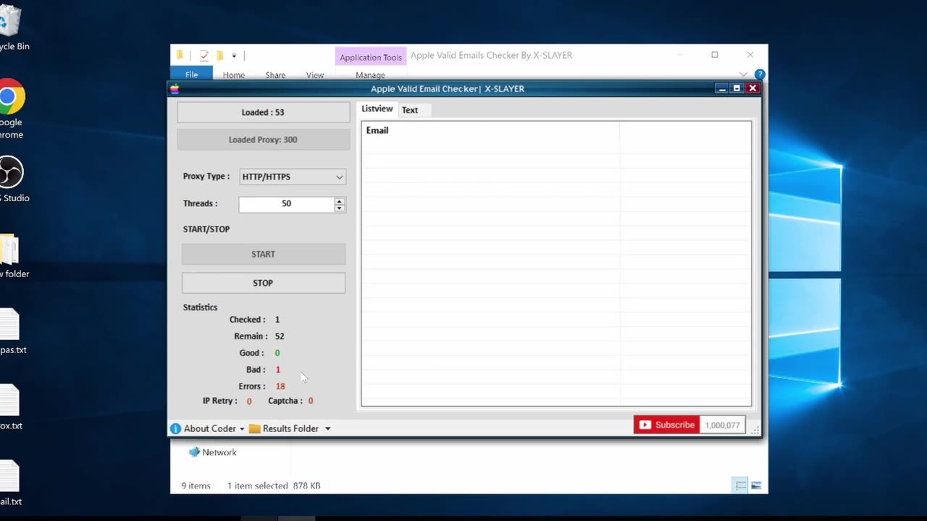
Task: Click the START button
Action: [264, 254]
